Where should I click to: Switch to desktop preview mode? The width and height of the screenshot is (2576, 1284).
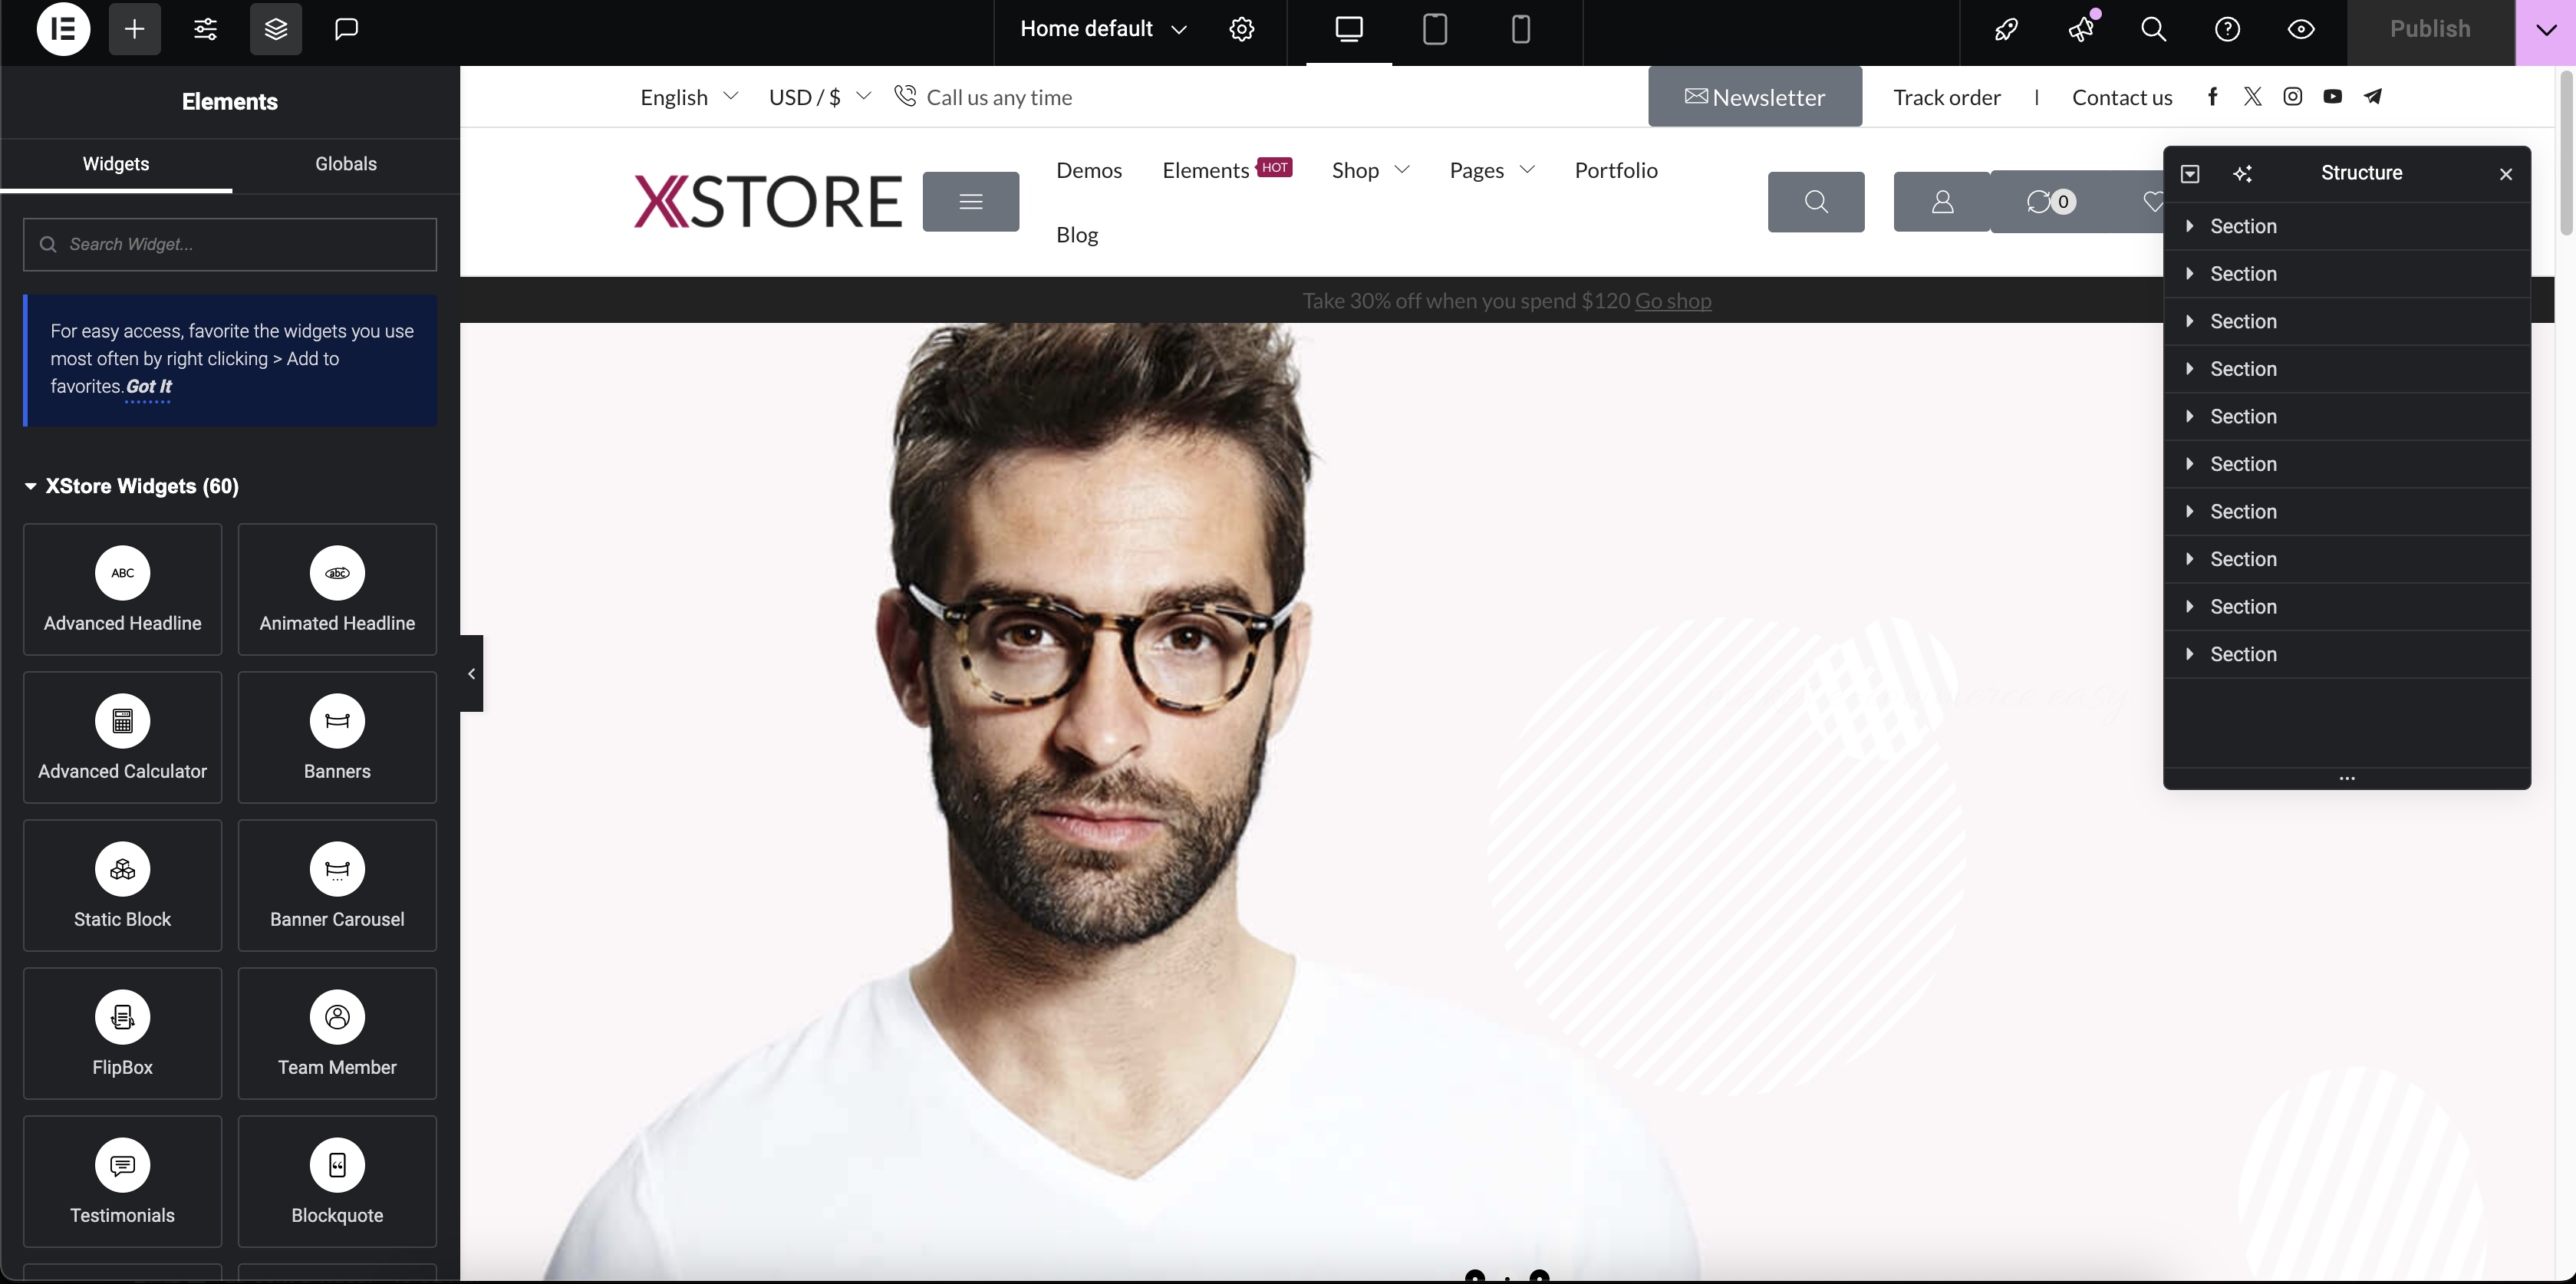1348,29
